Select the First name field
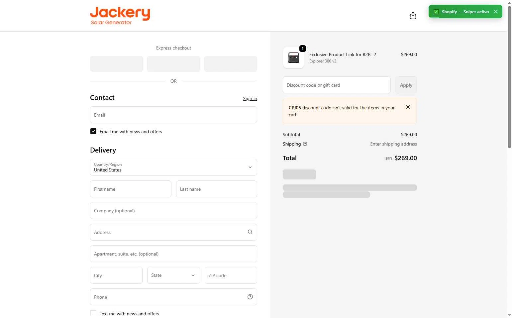This screenshot has width=512, height=318. click(131, 189)
